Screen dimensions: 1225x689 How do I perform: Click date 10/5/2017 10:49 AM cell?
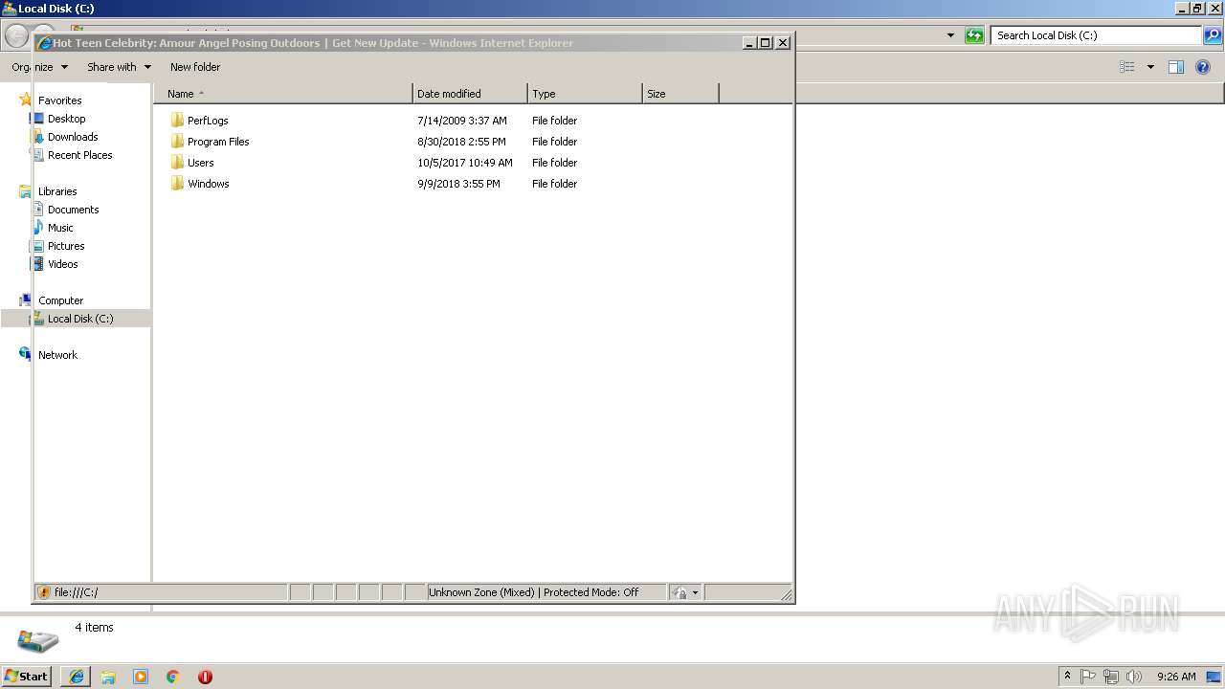click(465, 163)
